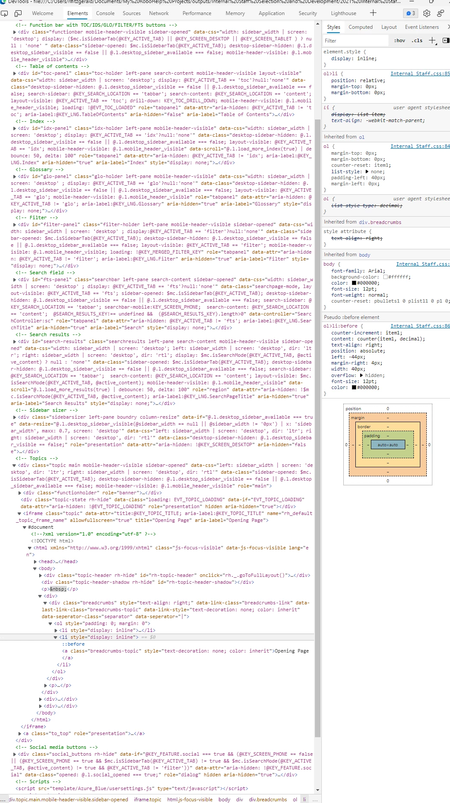Open the Lighthouse tab

[344, 13]
